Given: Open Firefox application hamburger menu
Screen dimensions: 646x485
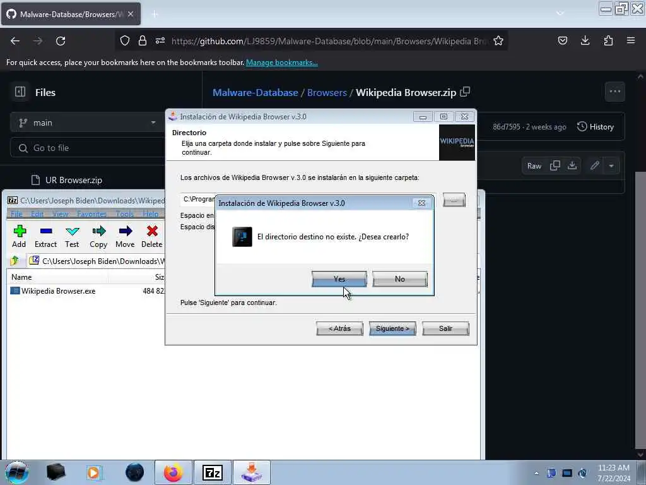Looking at the screenshot, I should point(631,40).
